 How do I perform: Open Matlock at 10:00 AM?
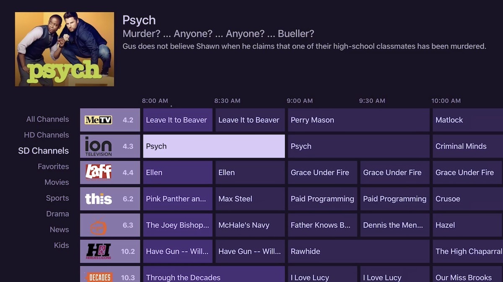(468, 120)
